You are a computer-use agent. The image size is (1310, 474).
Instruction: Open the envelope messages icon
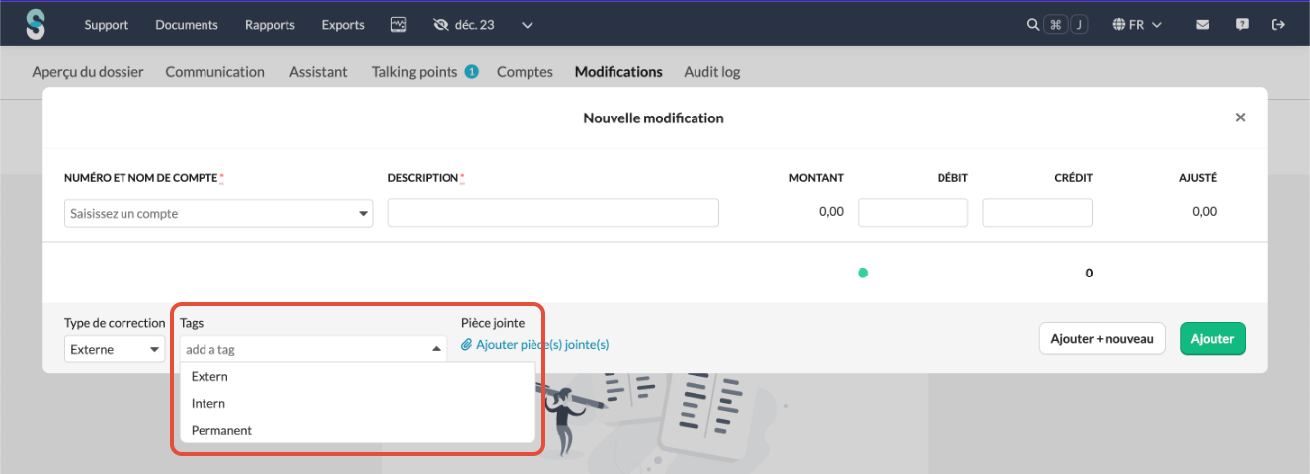point(1202,25)
